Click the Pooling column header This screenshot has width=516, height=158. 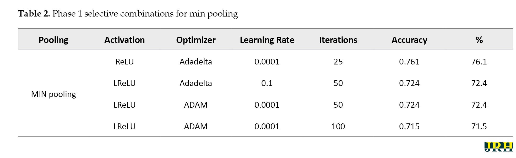click(x=53, y=40)
